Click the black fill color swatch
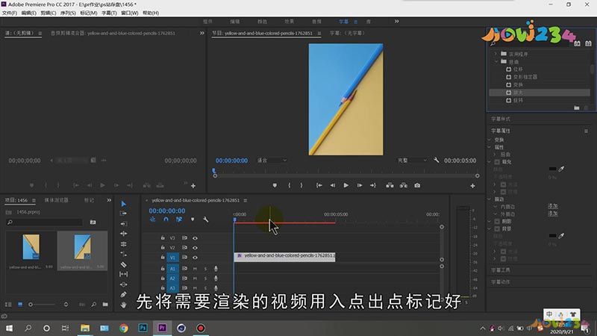597x336 pixels. pyautogui.click(x=552, y=169)
